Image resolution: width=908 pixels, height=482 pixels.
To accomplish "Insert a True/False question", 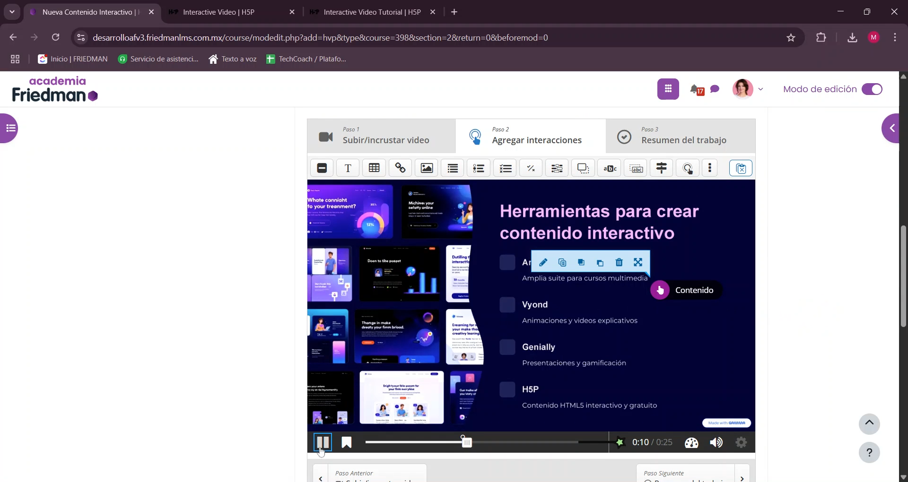I will (x=532, y=168).
